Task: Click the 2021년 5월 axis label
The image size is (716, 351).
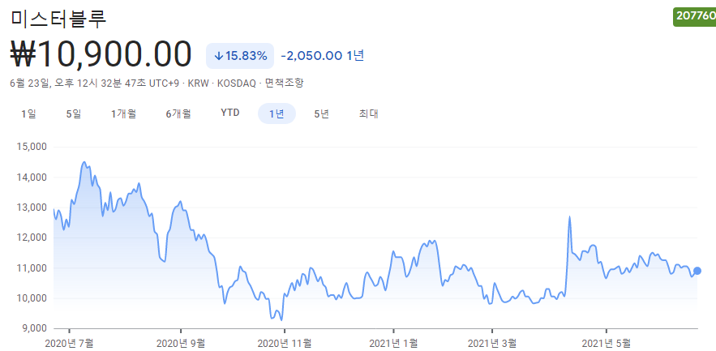Action: (606, 342)
